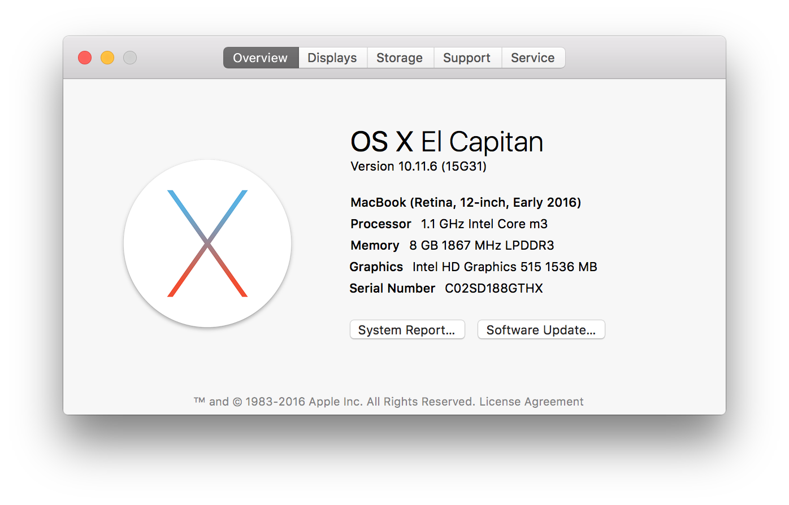Screen dimensions: 789x505
Task: Click the Memory label
Action: pos(375,245)
